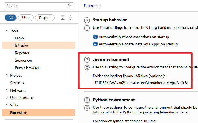Click the Suite tree label
198x123 pixels.
(14, 105)
